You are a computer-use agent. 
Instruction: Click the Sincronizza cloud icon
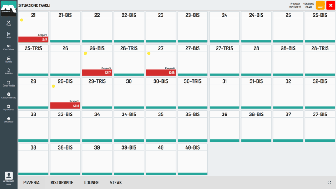click(x=8, y=120)
